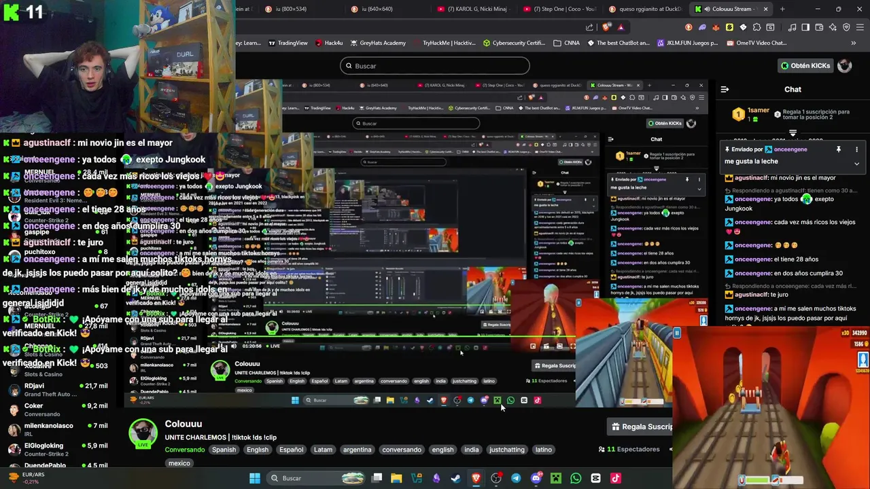The height and width of the screenshot is (489, 870).
Task: Select the Latam stream tag
Action: (323, 450)
